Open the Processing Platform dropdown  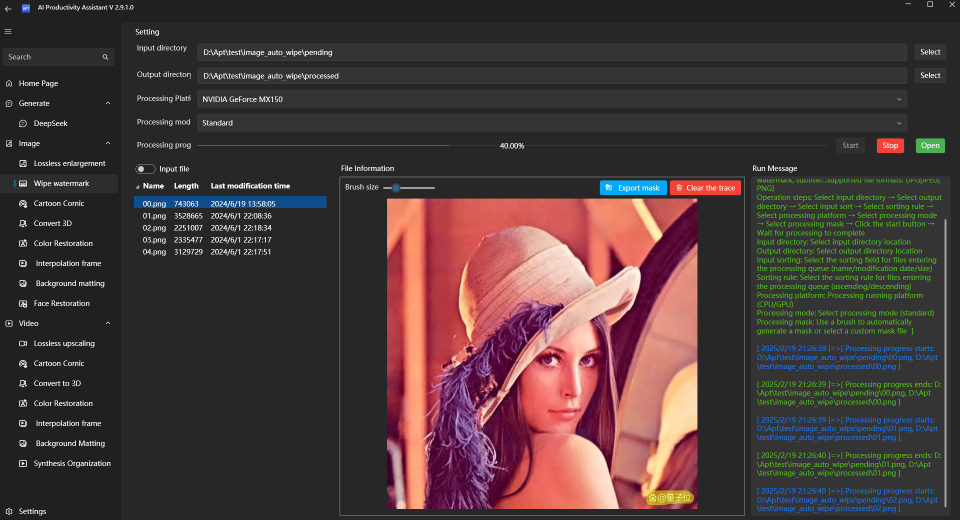point(552,99)
